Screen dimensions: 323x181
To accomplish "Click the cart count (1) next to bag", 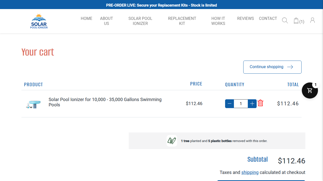I will (302, 22).
